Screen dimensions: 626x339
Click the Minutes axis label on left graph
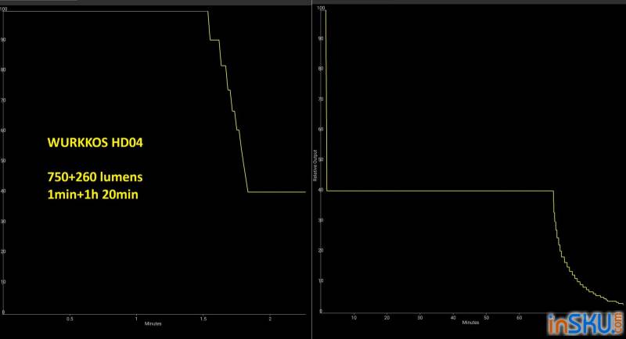(153, 323)
